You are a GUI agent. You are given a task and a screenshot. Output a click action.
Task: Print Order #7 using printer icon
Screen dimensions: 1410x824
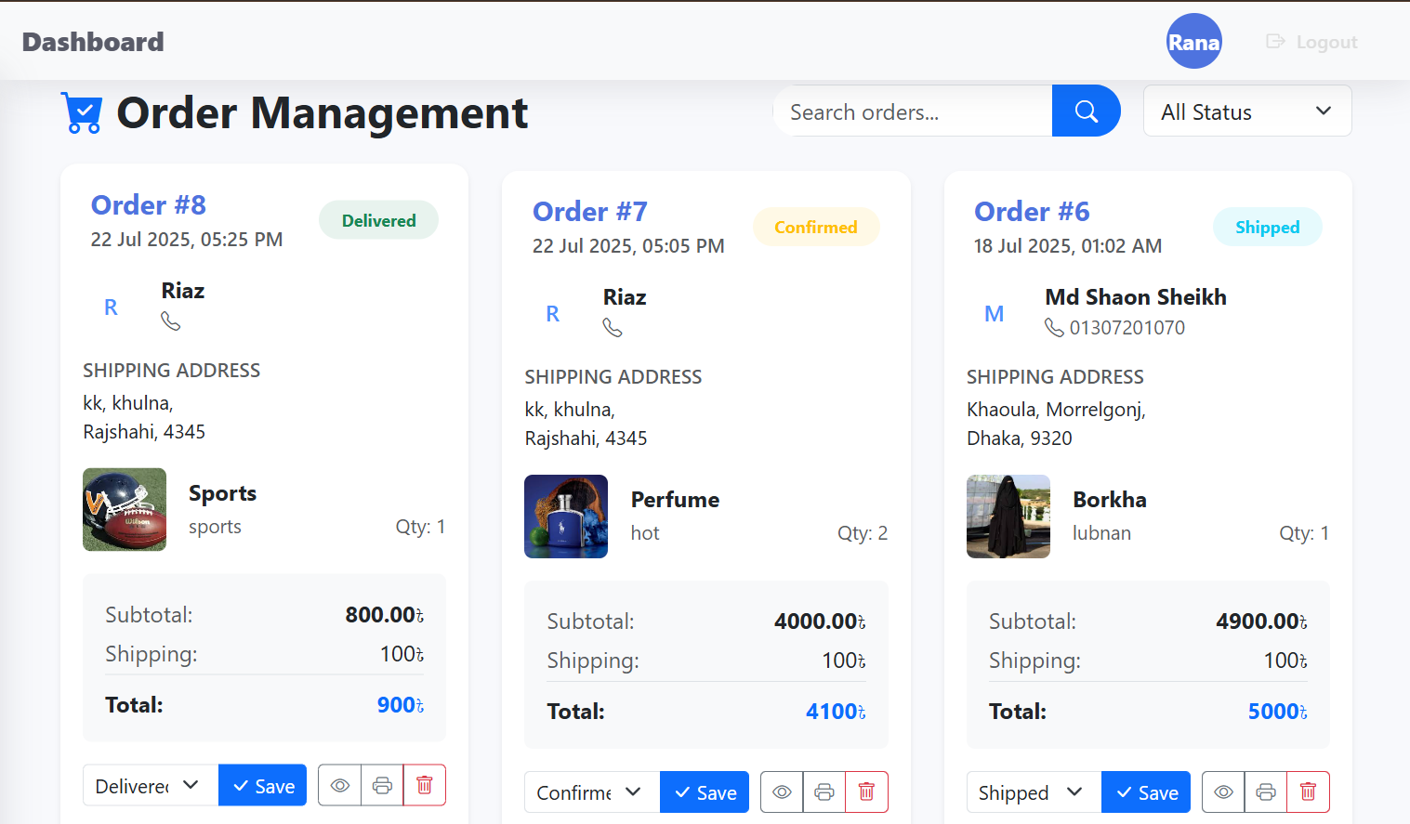pos(824,791)
